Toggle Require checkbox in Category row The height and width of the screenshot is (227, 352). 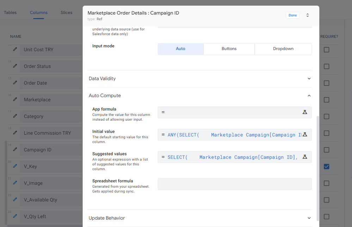[x=326, y=116]
